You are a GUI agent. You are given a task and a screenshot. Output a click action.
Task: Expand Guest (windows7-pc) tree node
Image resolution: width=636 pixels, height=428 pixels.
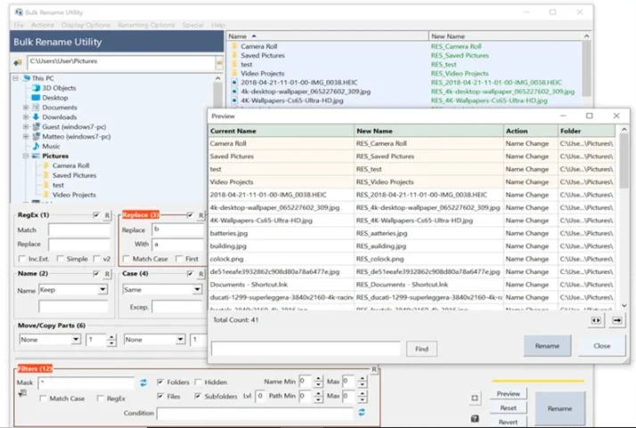coord(26,127)
